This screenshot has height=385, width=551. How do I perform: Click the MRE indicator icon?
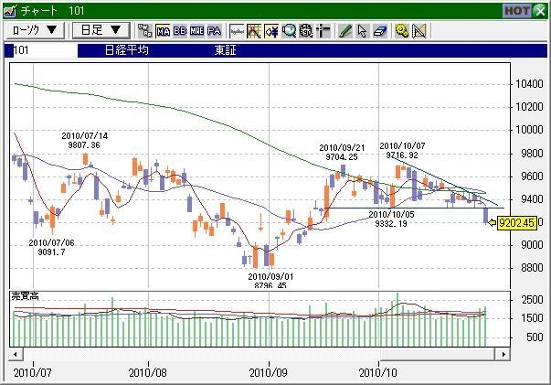(x=196, y=30)
